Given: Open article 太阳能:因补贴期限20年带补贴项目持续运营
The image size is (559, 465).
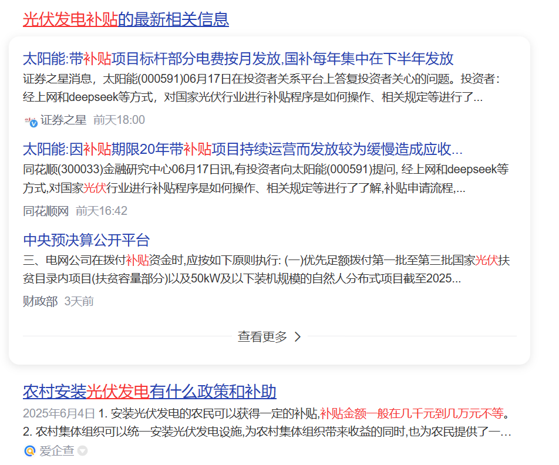Looking at the screenshot, I should [x=243, y=149].
